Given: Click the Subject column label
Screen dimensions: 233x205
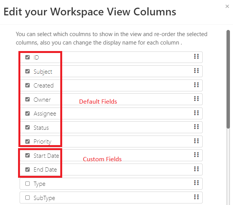Looking at the screenshot, I should pyautogui.click(x=43, y=72).
